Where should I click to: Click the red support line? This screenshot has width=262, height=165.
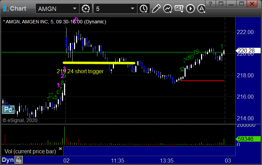click(x=202, y=81)
